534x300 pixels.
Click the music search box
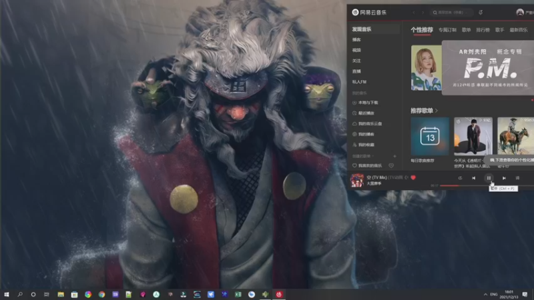tap(451, 13)
